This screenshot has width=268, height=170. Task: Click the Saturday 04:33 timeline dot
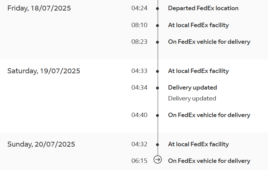(x=158, y=71)
